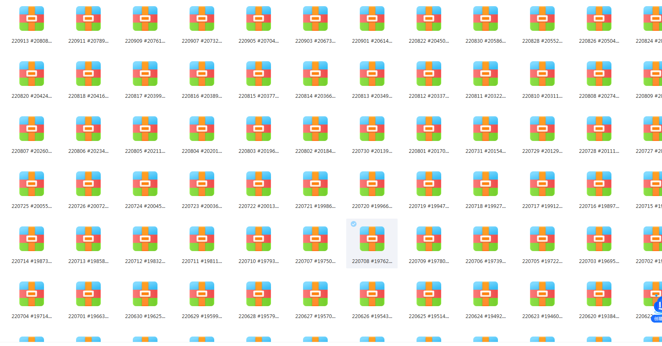Screen dimensions: 662x346
Task: Click the 220801 #20170 archive icon
Action: pyautogui.click(x=429, y=129)
